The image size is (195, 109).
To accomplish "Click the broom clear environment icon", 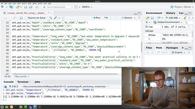I will [x=185, y=18].
